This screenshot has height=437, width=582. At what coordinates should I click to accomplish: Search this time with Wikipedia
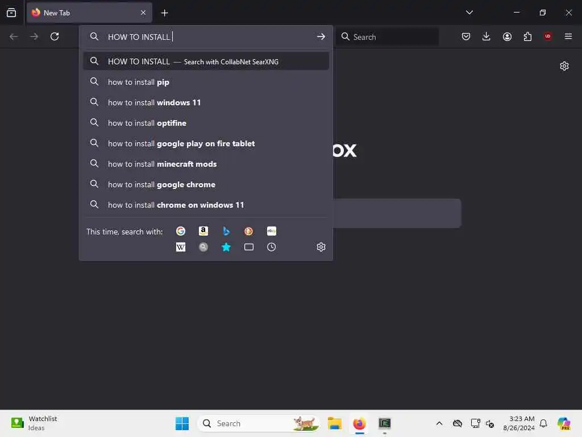pos(180,247)
